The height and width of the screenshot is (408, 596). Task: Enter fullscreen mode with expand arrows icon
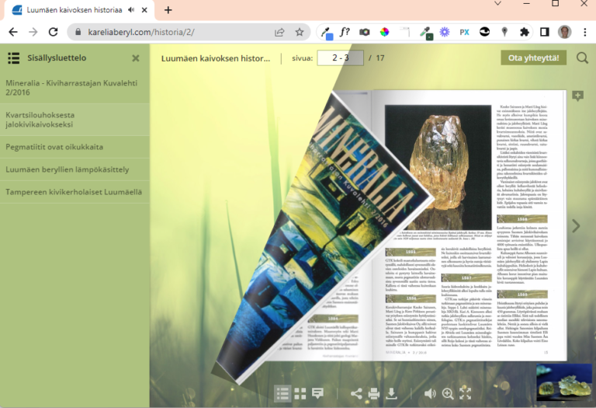pyautogui.click(x=466, y=393)
